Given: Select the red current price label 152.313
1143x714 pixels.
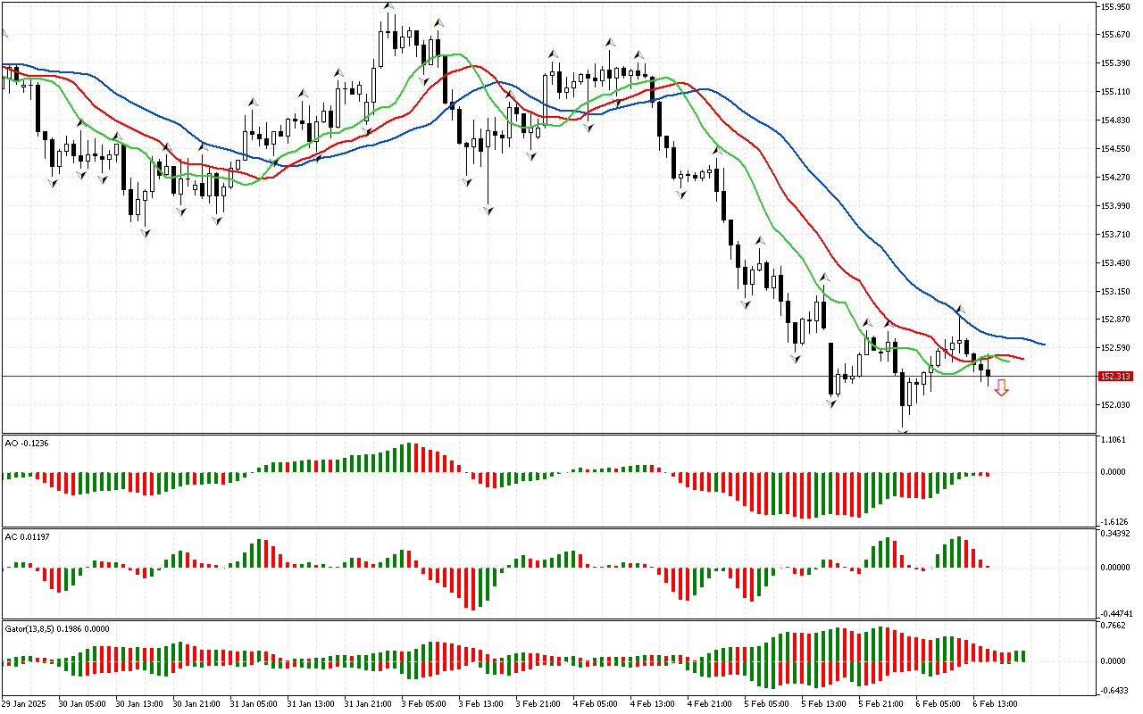Looking at the screenshot, I should [1116, 377].
